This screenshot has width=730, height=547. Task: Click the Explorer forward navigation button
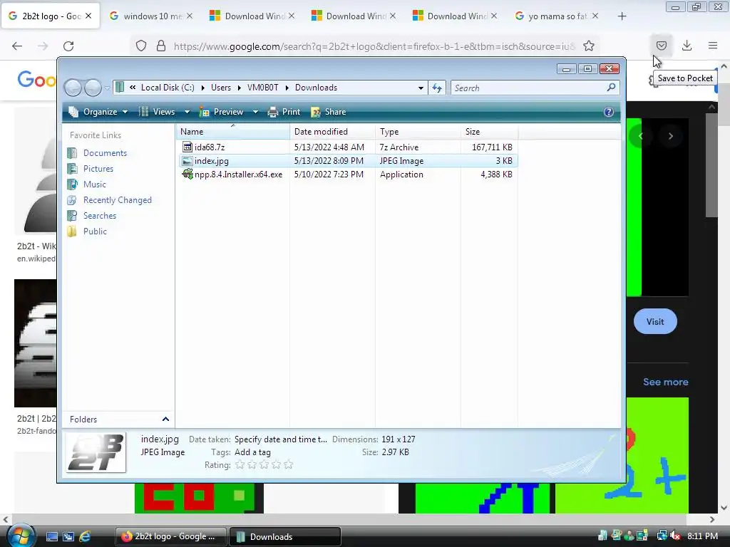93,88
